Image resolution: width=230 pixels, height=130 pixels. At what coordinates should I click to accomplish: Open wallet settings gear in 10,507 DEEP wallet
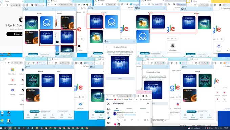click(x=211, y=67)
